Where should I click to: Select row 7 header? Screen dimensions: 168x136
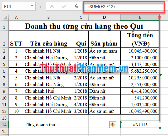click(4, 78)
